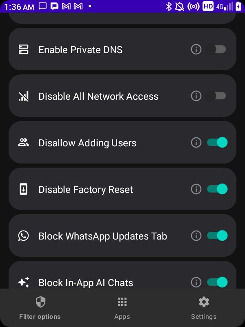Click the Private DNS server icon
The image size is (245, 327).
point(24,49)
